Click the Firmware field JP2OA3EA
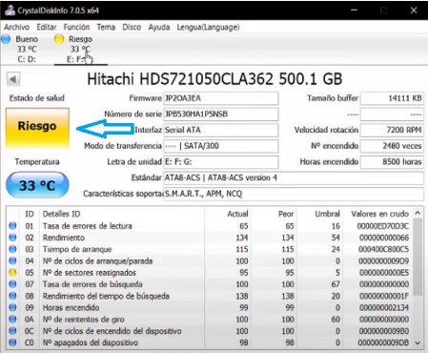The height and width of the screenshot is (353, 428). click(x=221, y=98)
